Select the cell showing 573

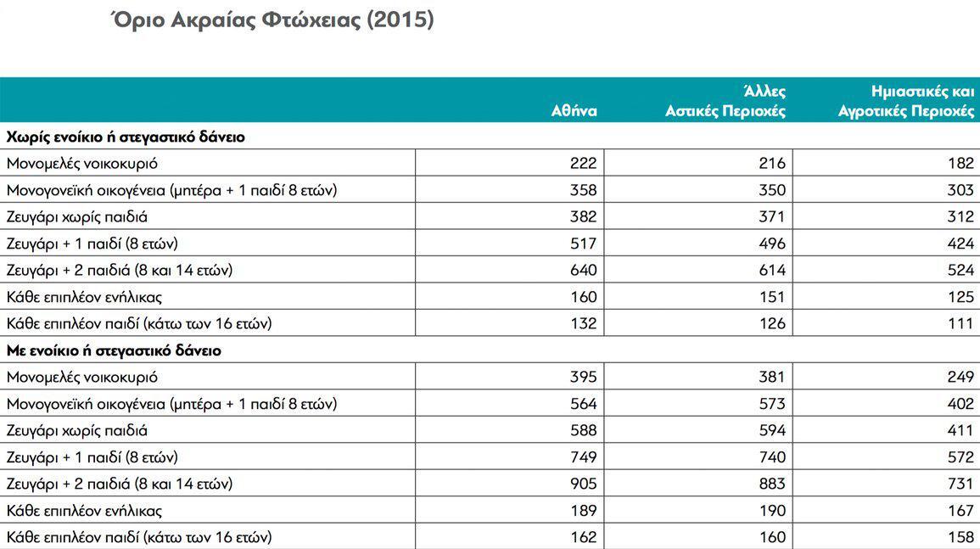pos(771,404)
